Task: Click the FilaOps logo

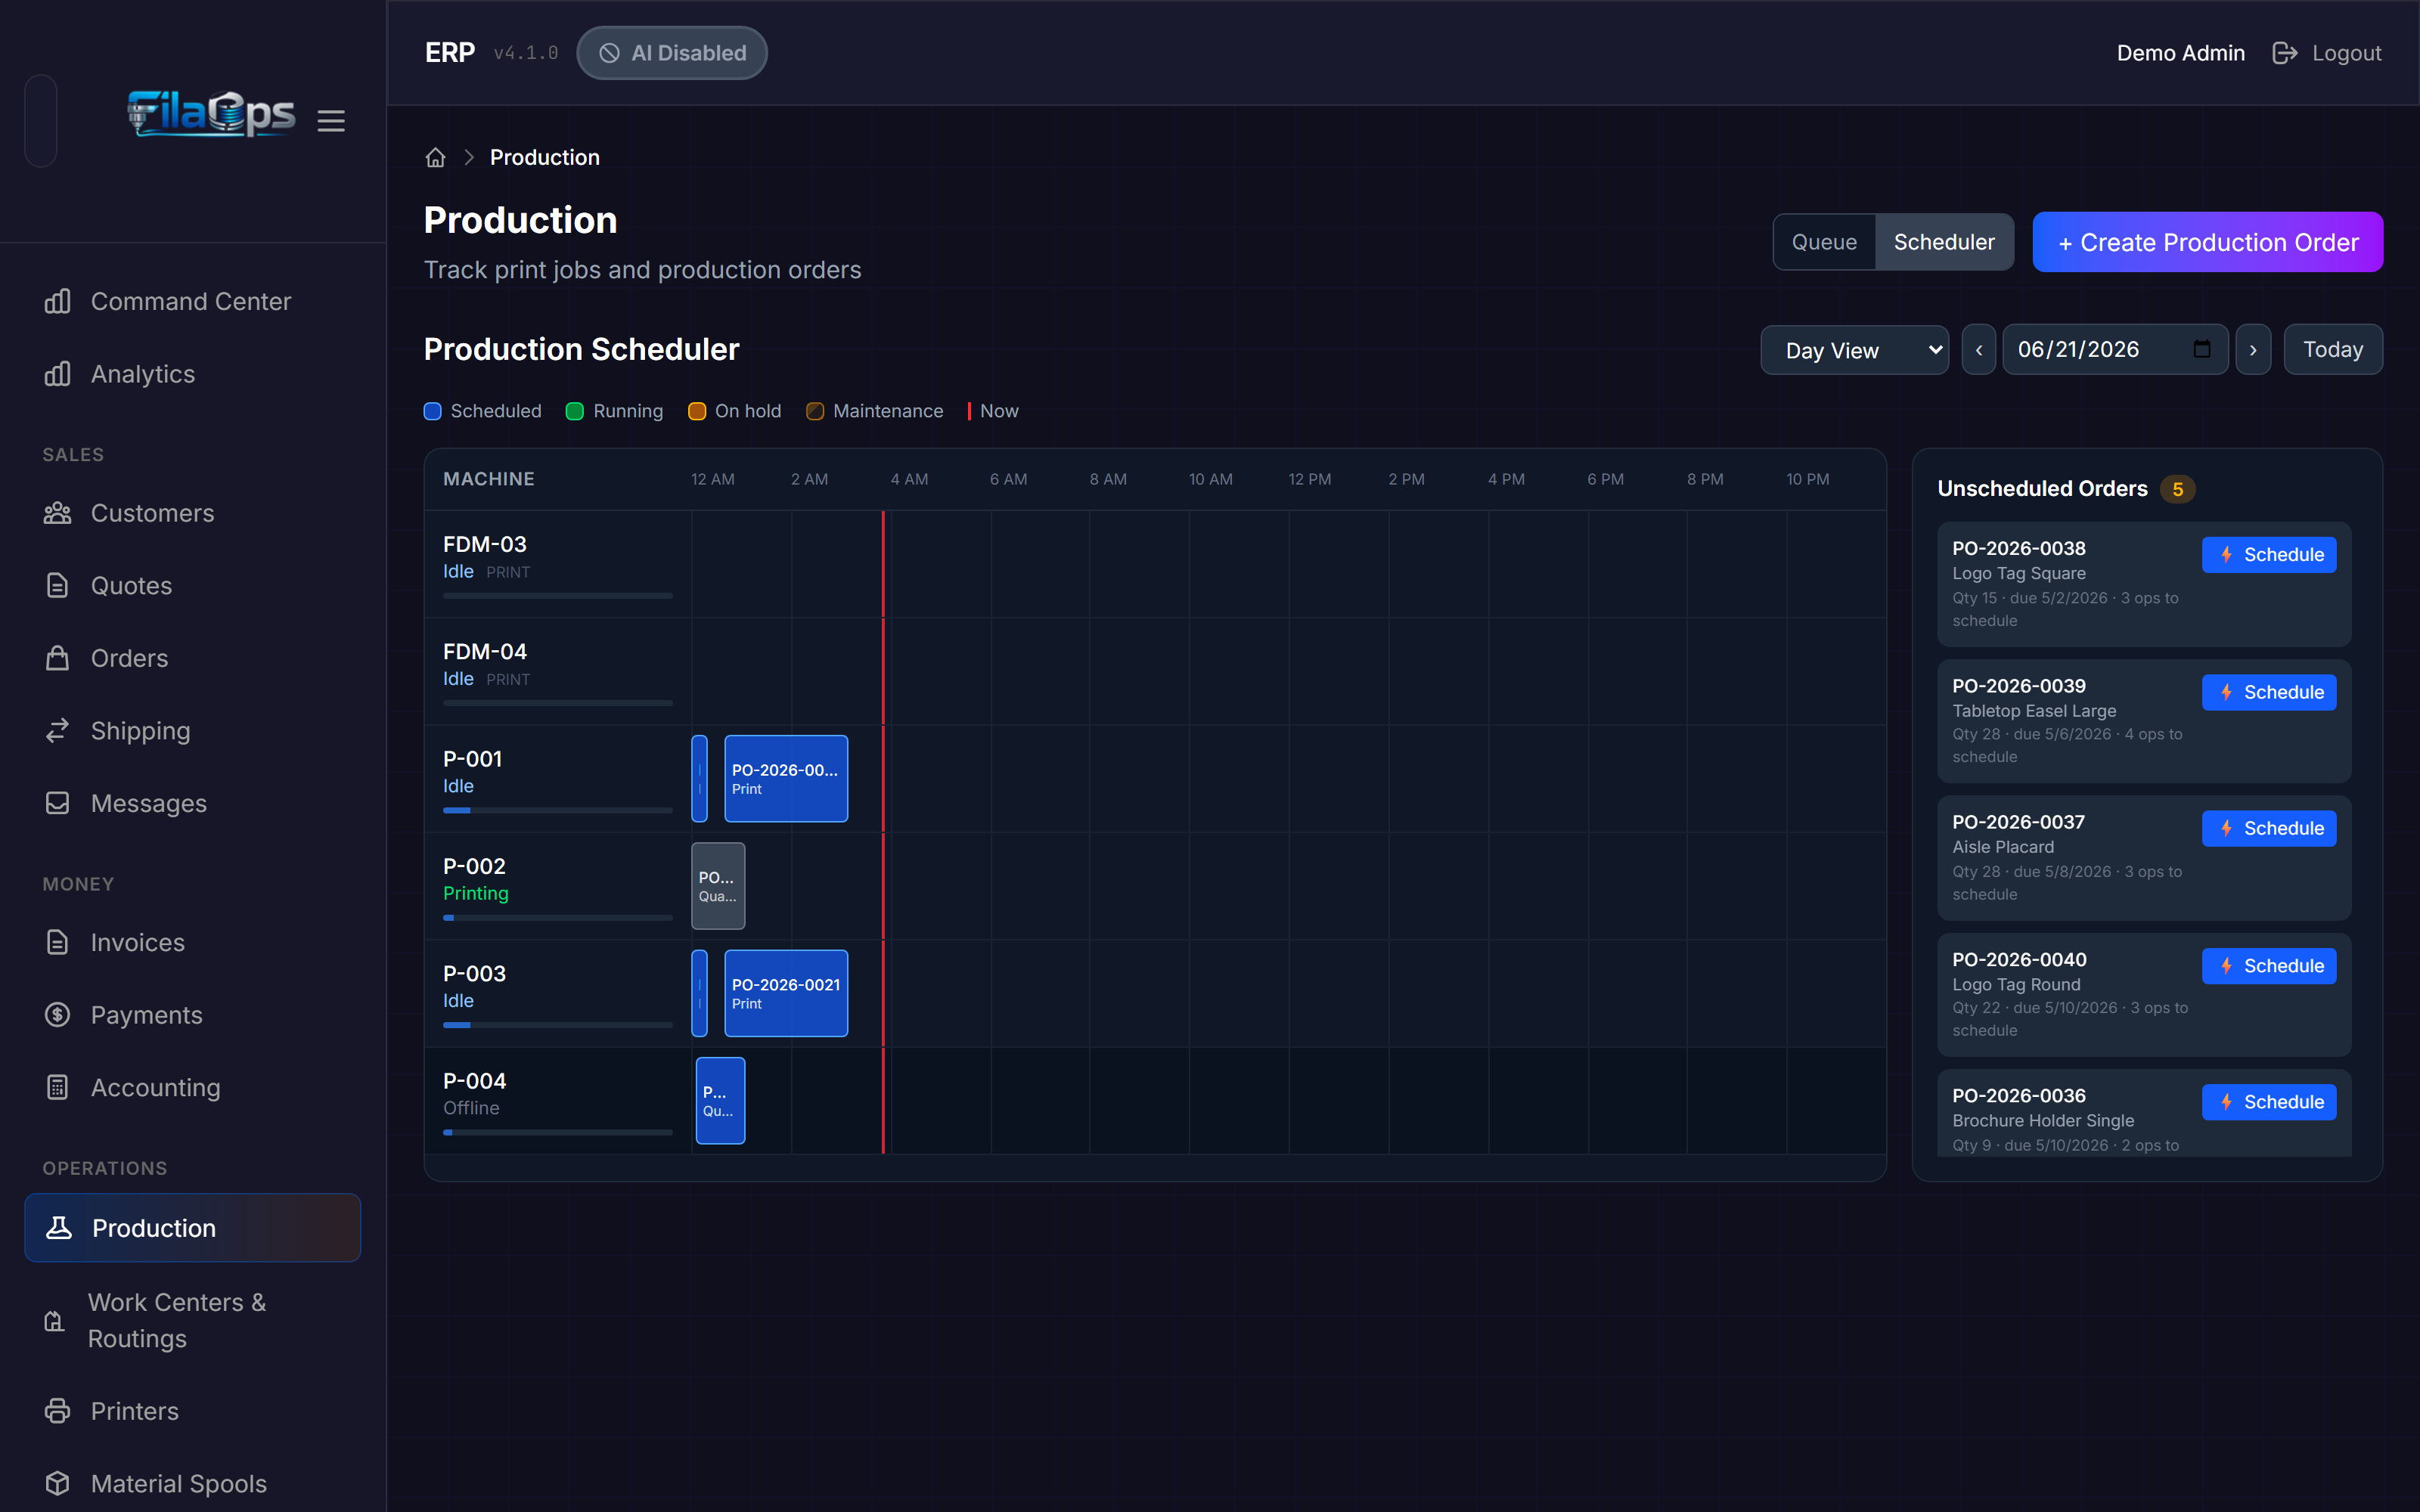Action: click(211, 113)
